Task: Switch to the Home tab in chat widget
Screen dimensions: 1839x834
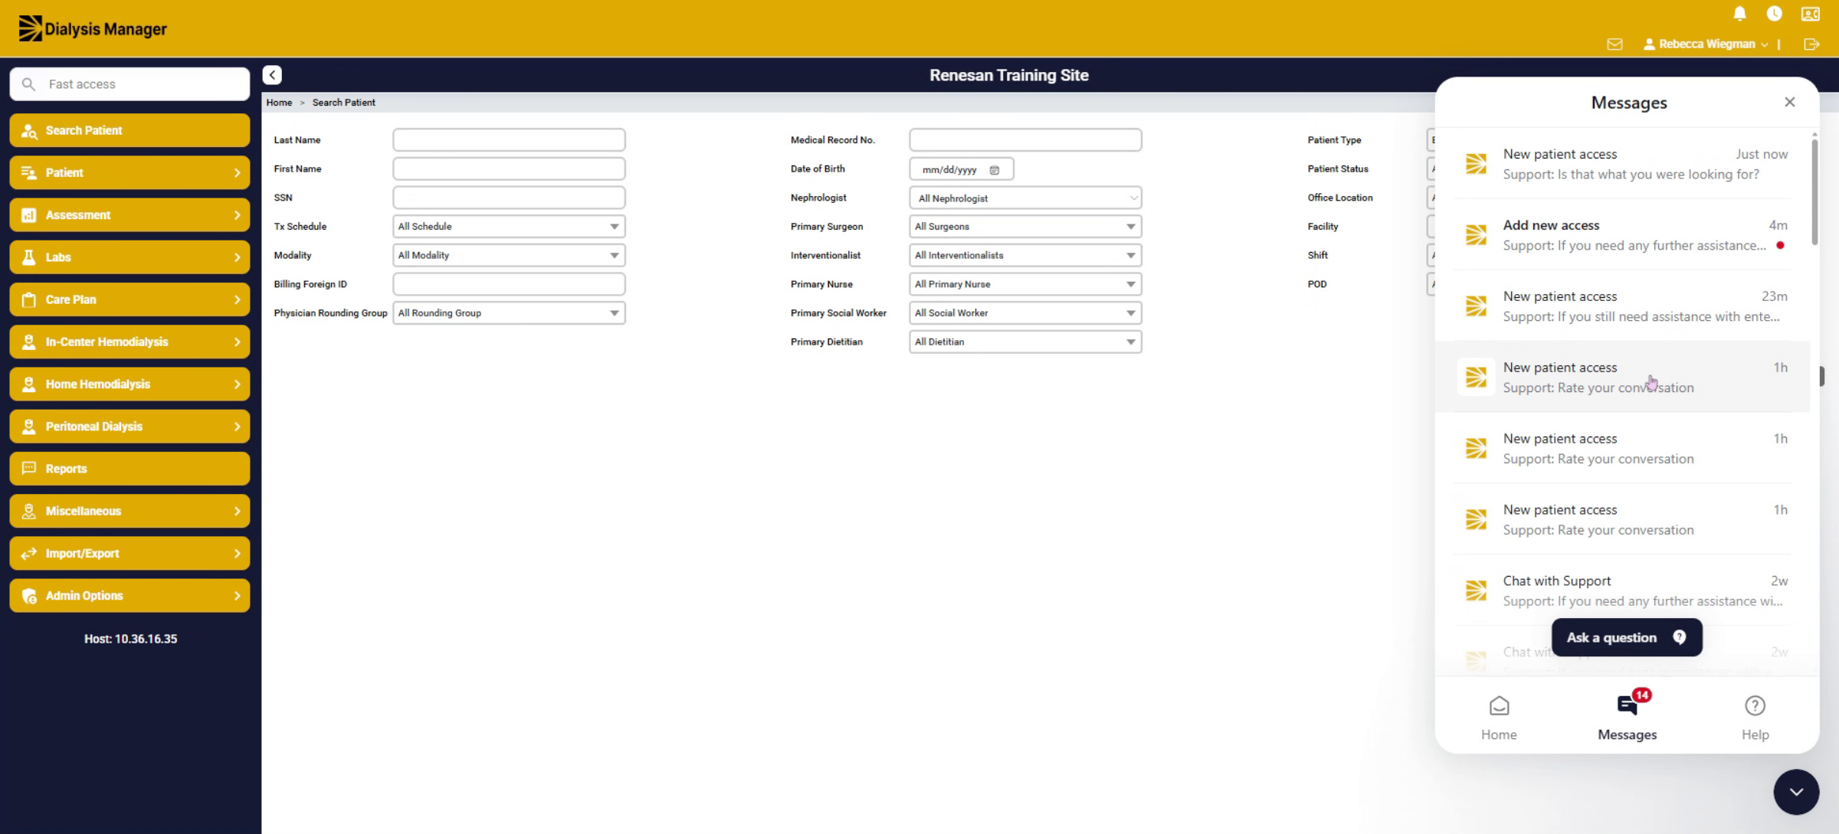Action: tap(1499, 718)
